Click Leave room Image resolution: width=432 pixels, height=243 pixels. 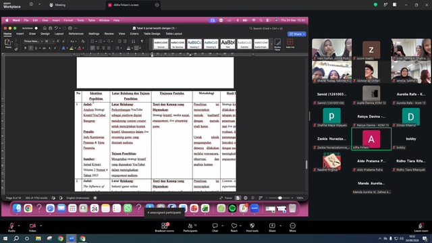tap(421, 227)
